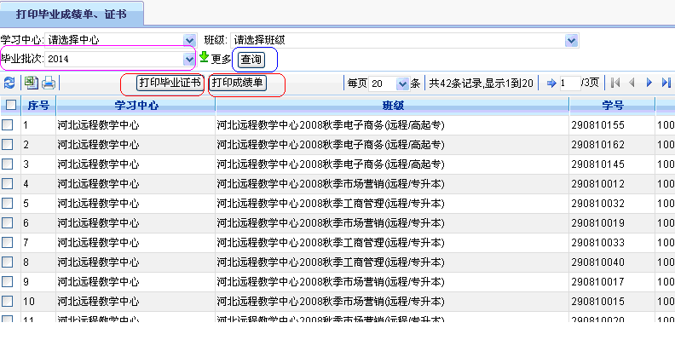Click the page number input field
The height and width of the screenshot is (340, 675).
[x=570, y=83]
